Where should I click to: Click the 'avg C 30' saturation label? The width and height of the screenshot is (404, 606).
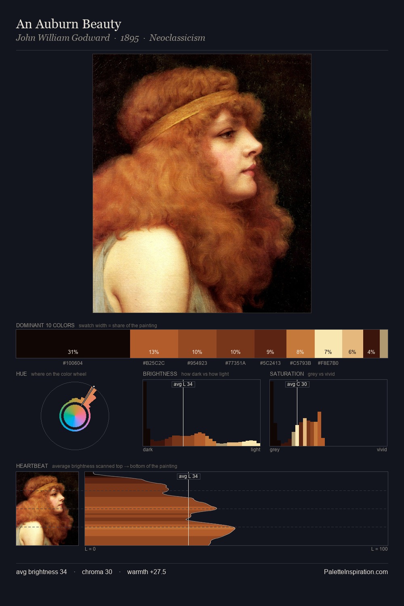297,384
